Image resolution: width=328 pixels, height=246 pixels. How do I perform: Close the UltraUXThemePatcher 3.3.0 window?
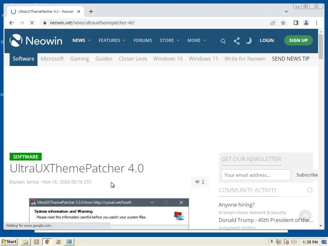(x=181, y=202)
